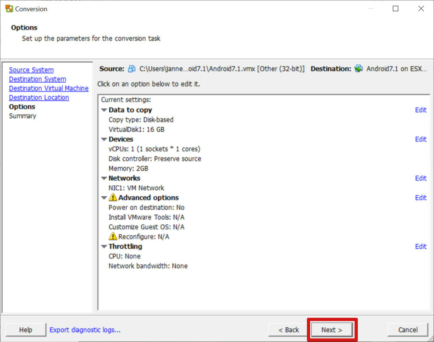The width and height of the screenshot is (434, 342).
Task: Select Customize Guest OS: N/A row
Action: point(146,227)
